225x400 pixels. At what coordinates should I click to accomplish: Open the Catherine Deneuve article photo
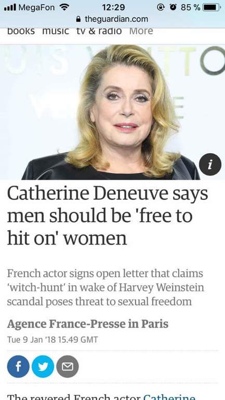coord(112,112)
